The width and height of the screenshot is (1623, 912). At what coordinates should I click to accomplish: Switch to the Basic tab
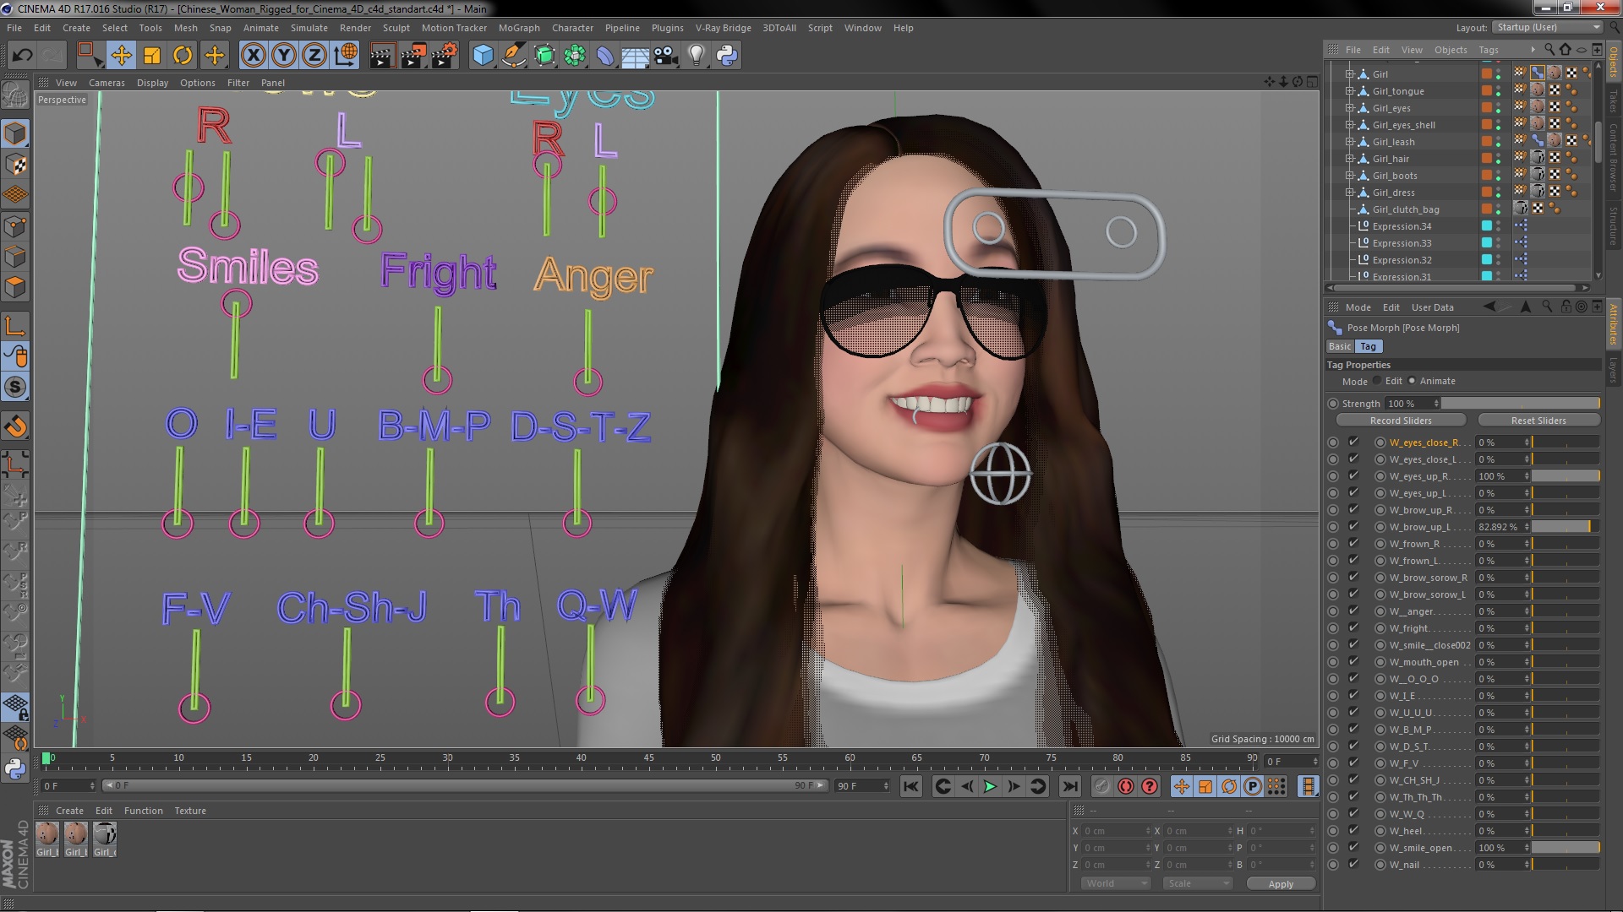click(x=1340, y=346)
